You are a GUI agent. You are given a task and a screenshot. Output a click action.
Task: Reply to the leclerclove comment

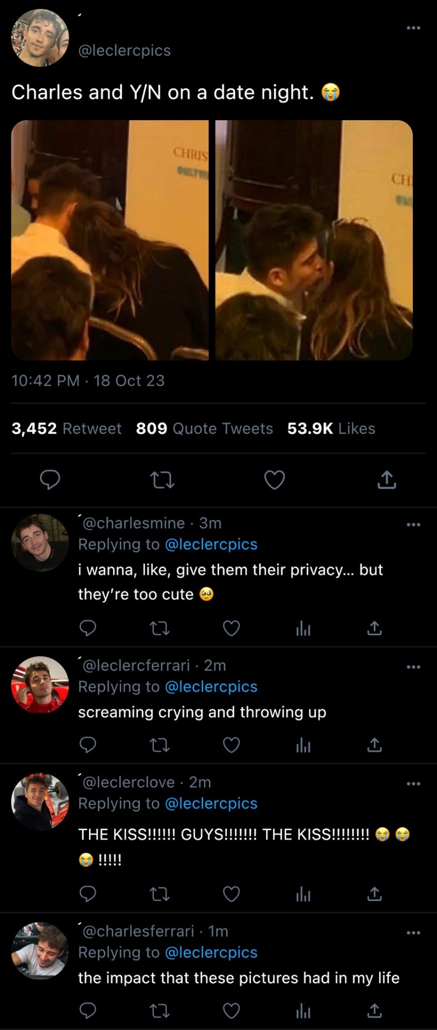point(87,894)
